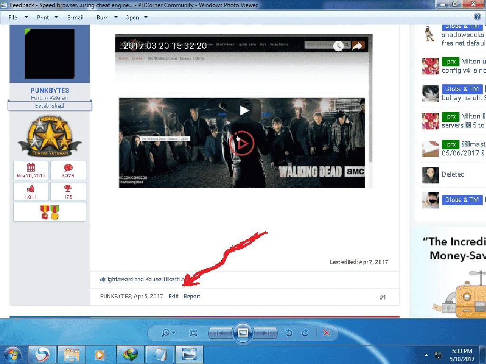Image resolution: width=486 pixels, height=364 pixels.
Task: Click the trophy points 179 icon
Action: click(x=68, y=189)
